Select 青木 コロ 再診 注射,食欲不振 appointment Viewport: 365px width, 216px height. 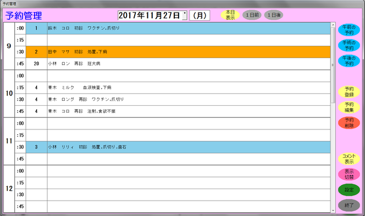(x=189, y=111)
